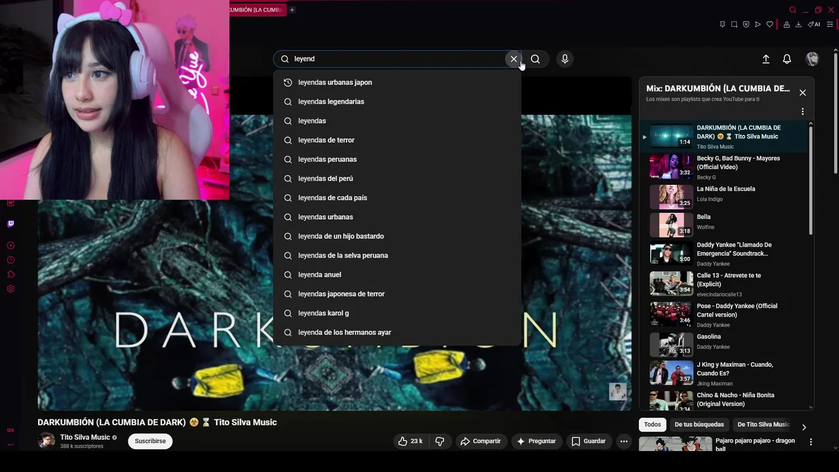Like the video with 23 k likes
Viewport: 839px width, 472px height.
tap(410, 441)
